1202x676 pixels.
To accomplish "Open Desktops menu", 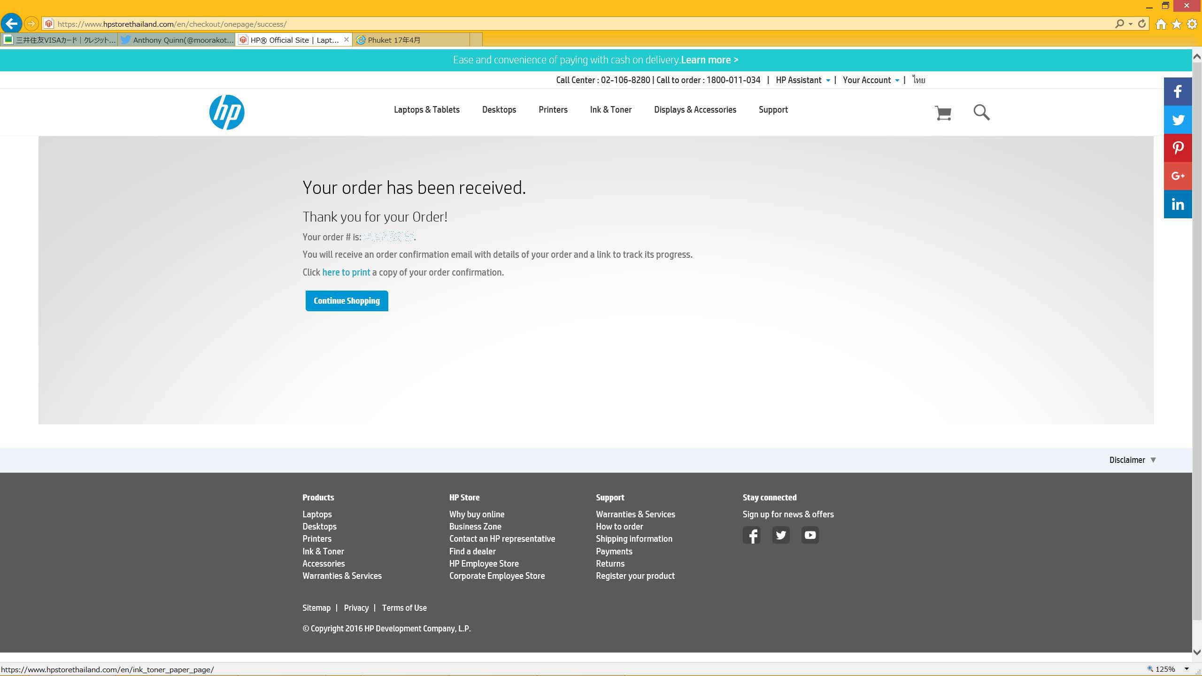I will tap(499, 110).
